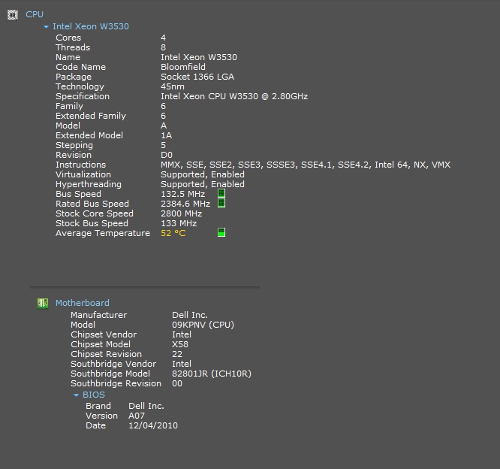The image size is (500, 469).
Task: Select the Stepping label
Action: (74, 146)
